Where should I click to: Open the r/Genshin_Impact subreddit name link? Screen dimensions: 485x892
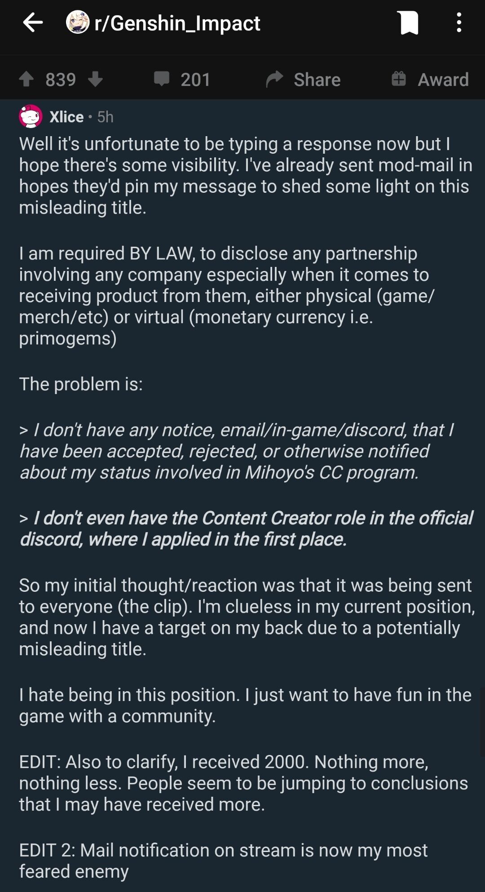click(x=177, y=23)
